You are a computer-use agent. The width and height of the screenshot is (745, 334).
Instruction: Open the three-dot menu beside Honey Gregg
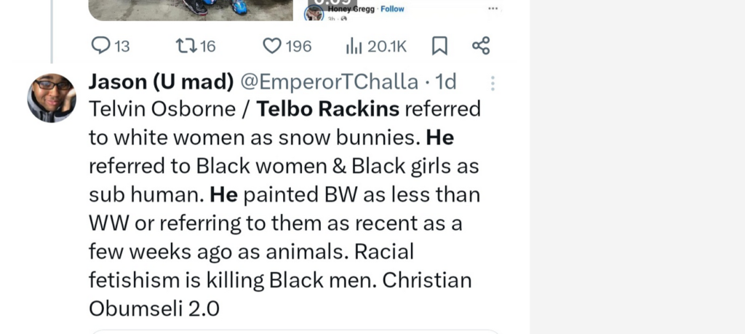[493, 9]
